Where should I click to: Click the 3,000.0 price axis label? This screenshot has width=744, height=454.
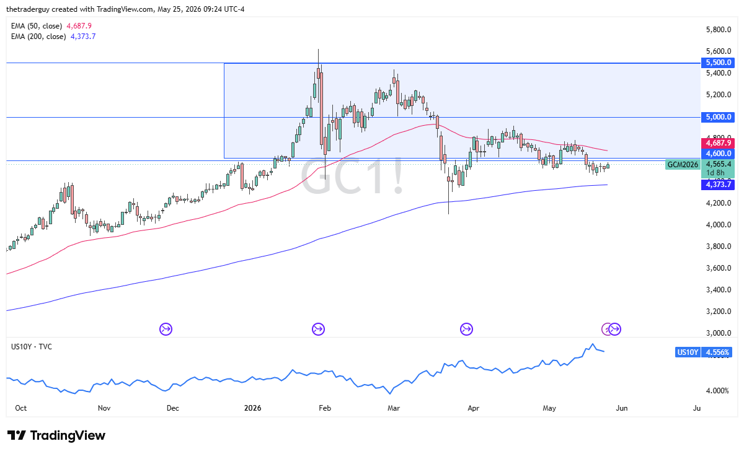coord(719,333)
